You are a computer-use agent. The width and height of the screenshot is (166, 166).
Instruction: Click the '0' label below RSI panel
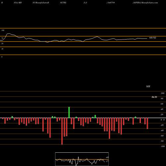point(2,57)
